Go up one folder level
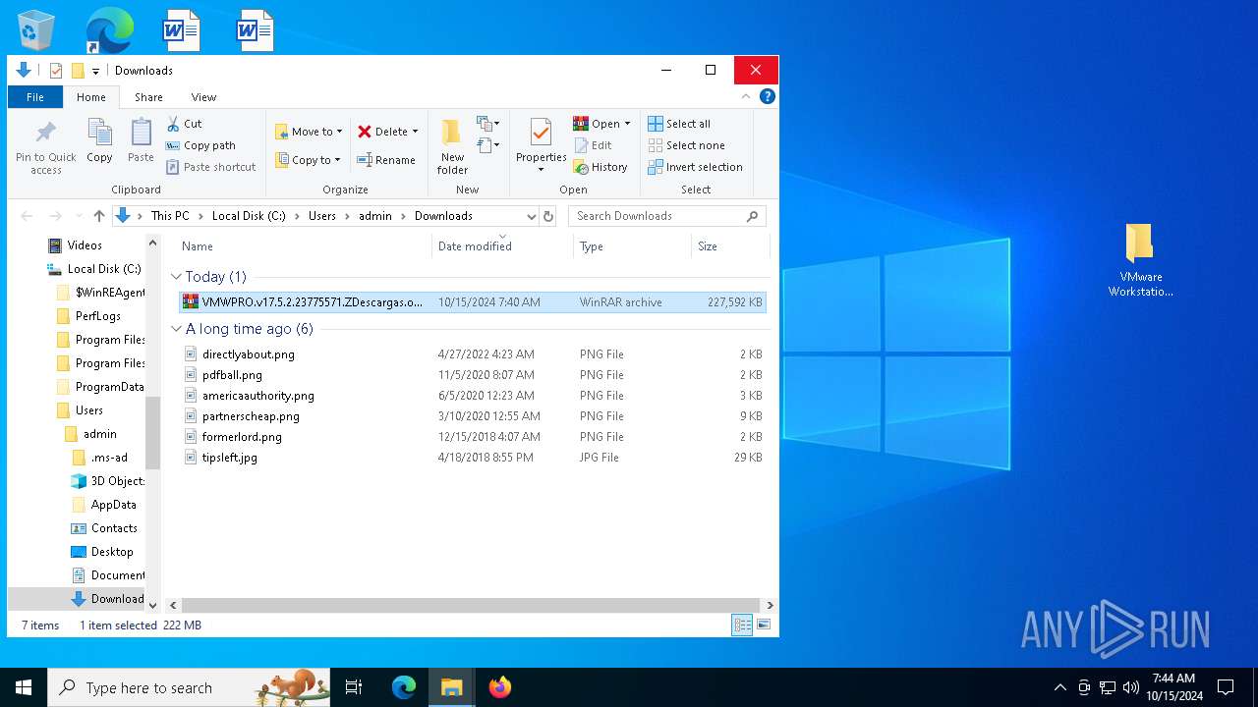This screenshot has width=1258, height=707. 98,216
